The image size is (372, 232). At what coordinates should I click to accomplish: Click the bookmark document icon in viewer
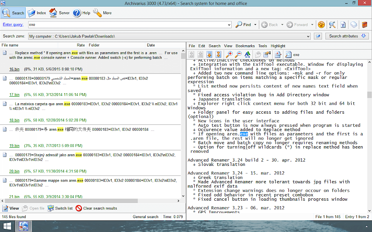coord(278,55)
